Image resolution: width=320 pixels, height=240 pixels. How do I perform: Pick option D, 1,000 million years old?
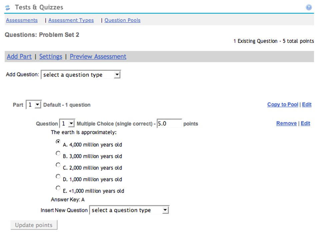coord(58,176)
